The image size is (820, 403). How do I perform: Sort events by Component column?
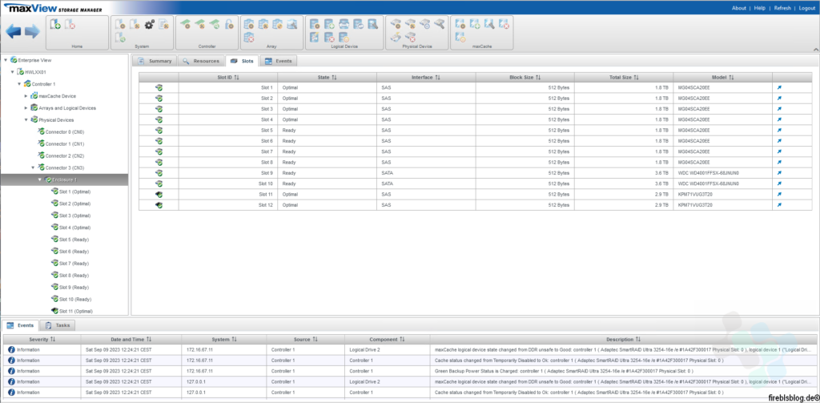tap(387, 340)
